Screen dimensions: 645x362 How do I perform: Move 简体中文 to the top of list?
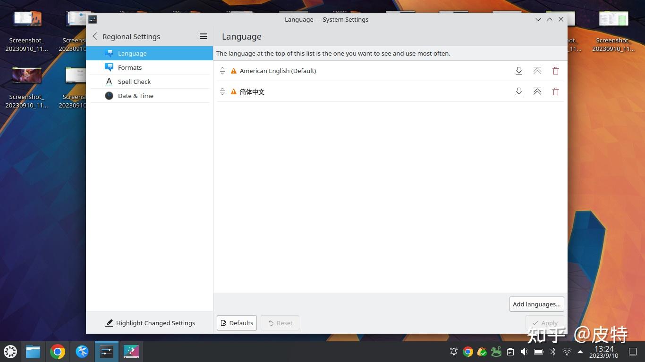coord(537,91)
